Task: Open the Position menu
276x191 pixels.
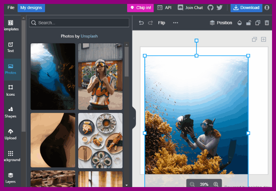Action: 221,23
